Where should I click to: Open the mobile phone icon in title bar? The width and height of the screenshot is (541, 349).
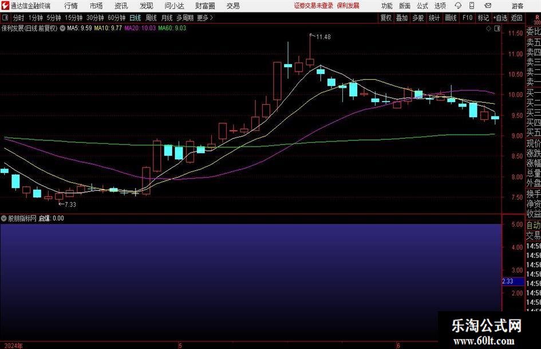(x=472, y=6)
